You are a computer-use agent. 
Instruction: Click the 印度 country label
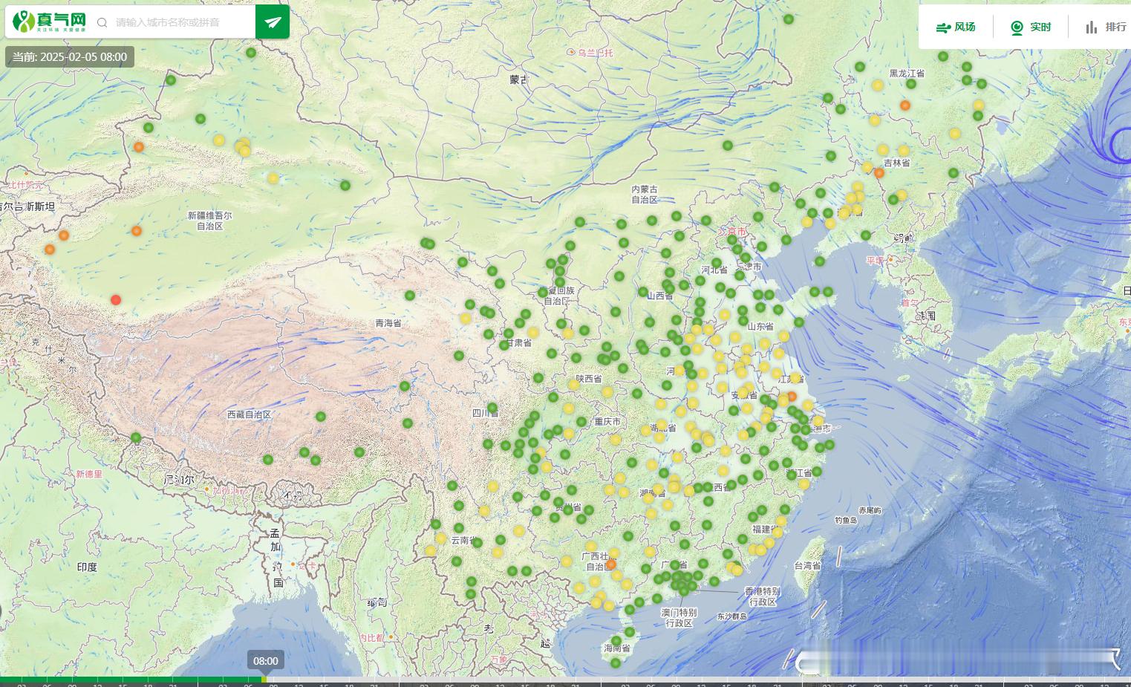click(87, 567)
